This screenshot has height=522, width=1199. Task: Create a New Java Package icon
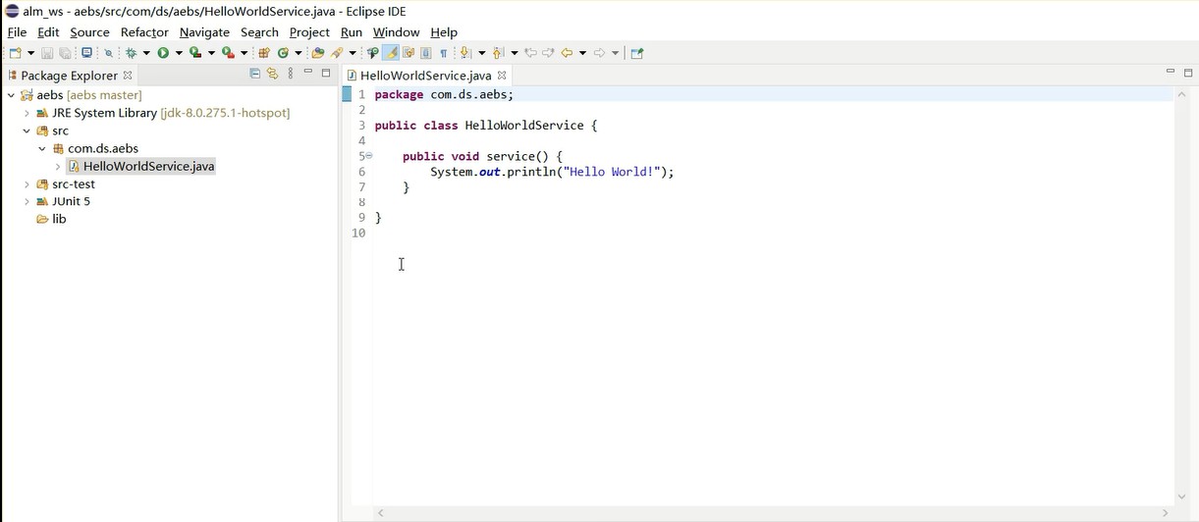(264, 53)
